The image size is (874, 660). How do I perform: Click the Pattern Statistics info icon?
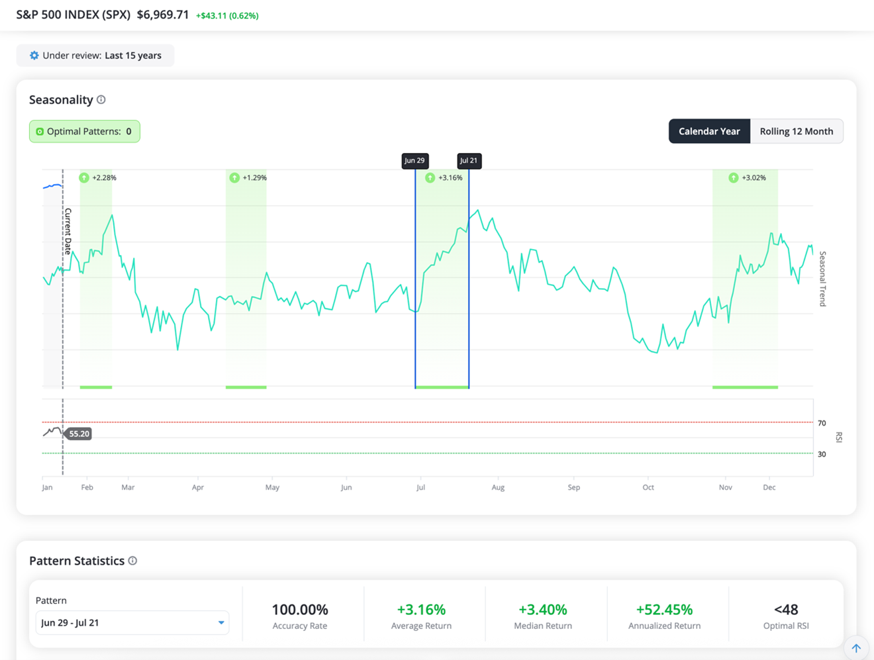tap(133, 561)
